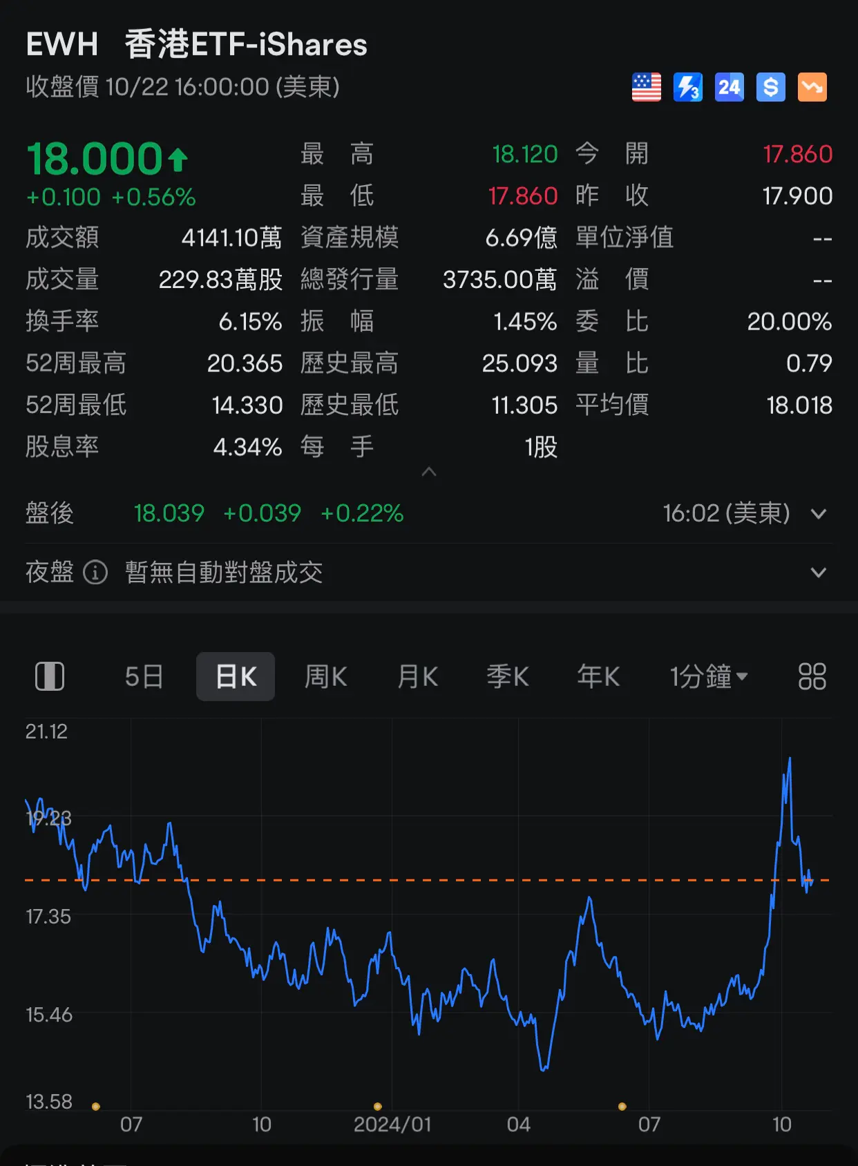Viewport: 858px width, 1166px height.
Task: Select the 日K chart tab
Action: [236, 676]
